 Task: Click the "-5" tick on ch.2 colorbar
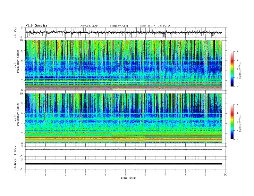pyautogui.click(x=236, y=122)
